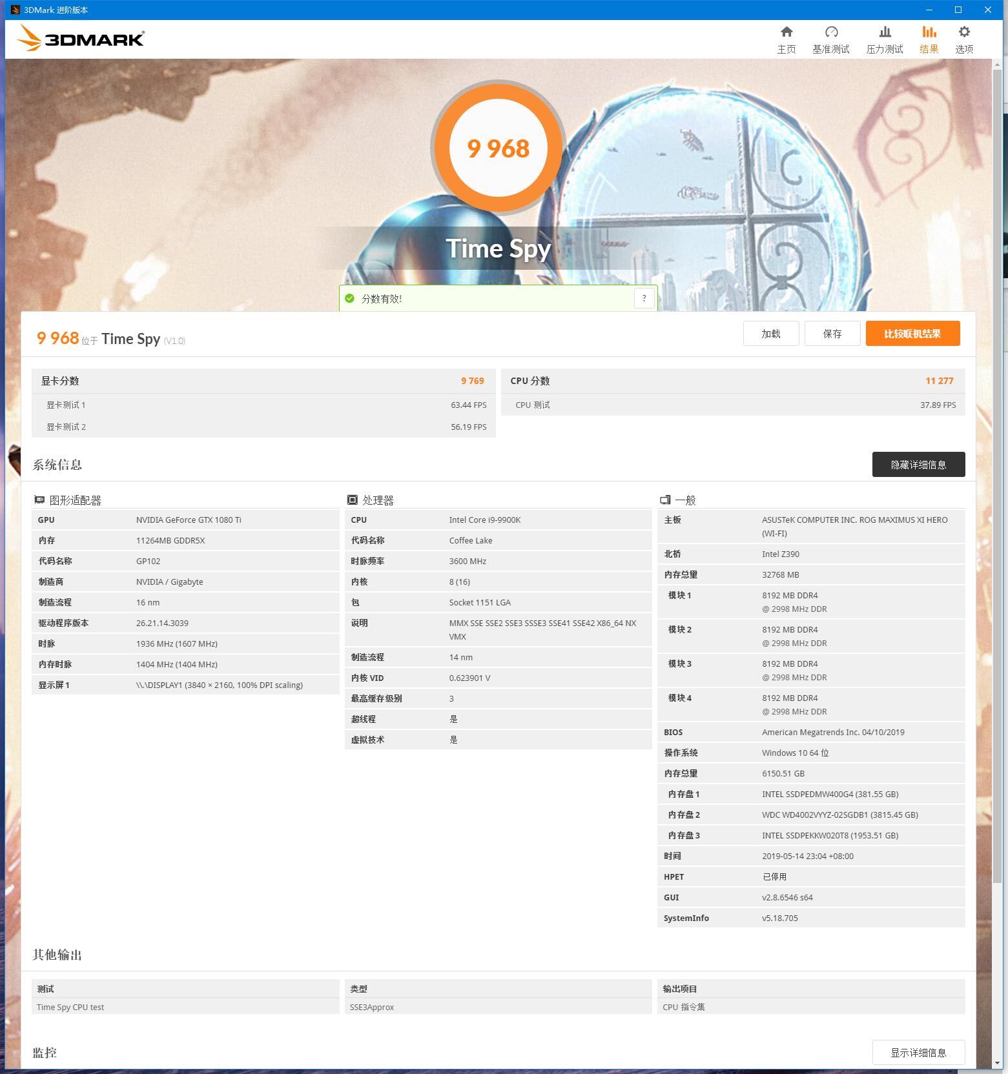Image resolution: width=1008 pixels, height=1074 pixels.
Task: Close the 3DMark window
Action: pyautogui.click(x=988, y=10)
